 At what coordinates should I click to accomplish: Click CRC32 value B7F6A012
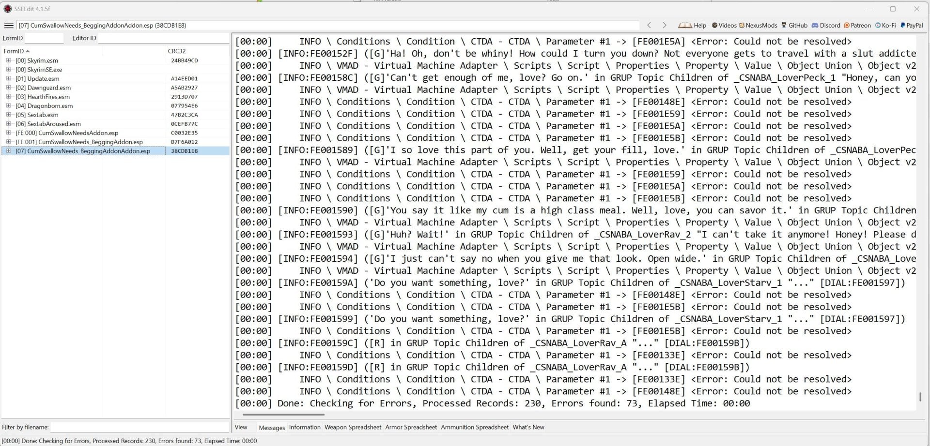pos(185,142)
